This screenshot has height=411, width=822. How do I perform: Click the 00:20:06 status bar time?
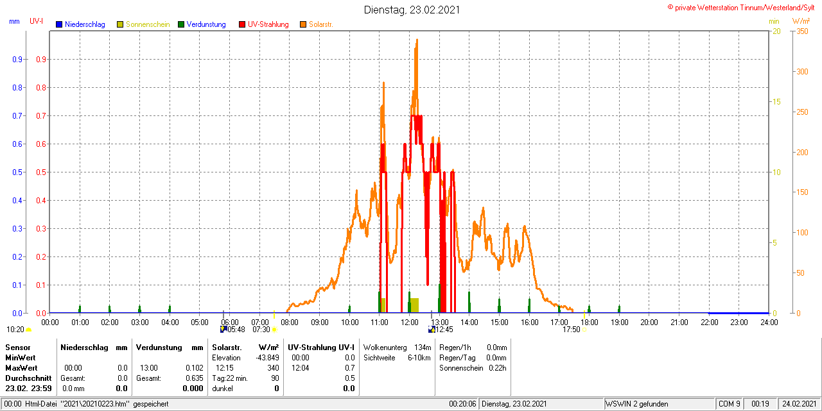pos(462,404)
